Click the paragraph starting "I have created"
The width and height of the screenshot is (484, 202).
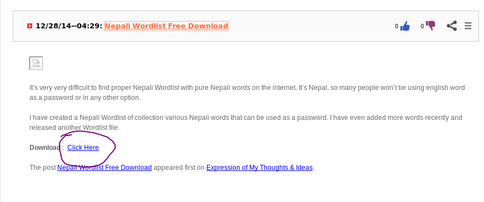coord(246,123)
